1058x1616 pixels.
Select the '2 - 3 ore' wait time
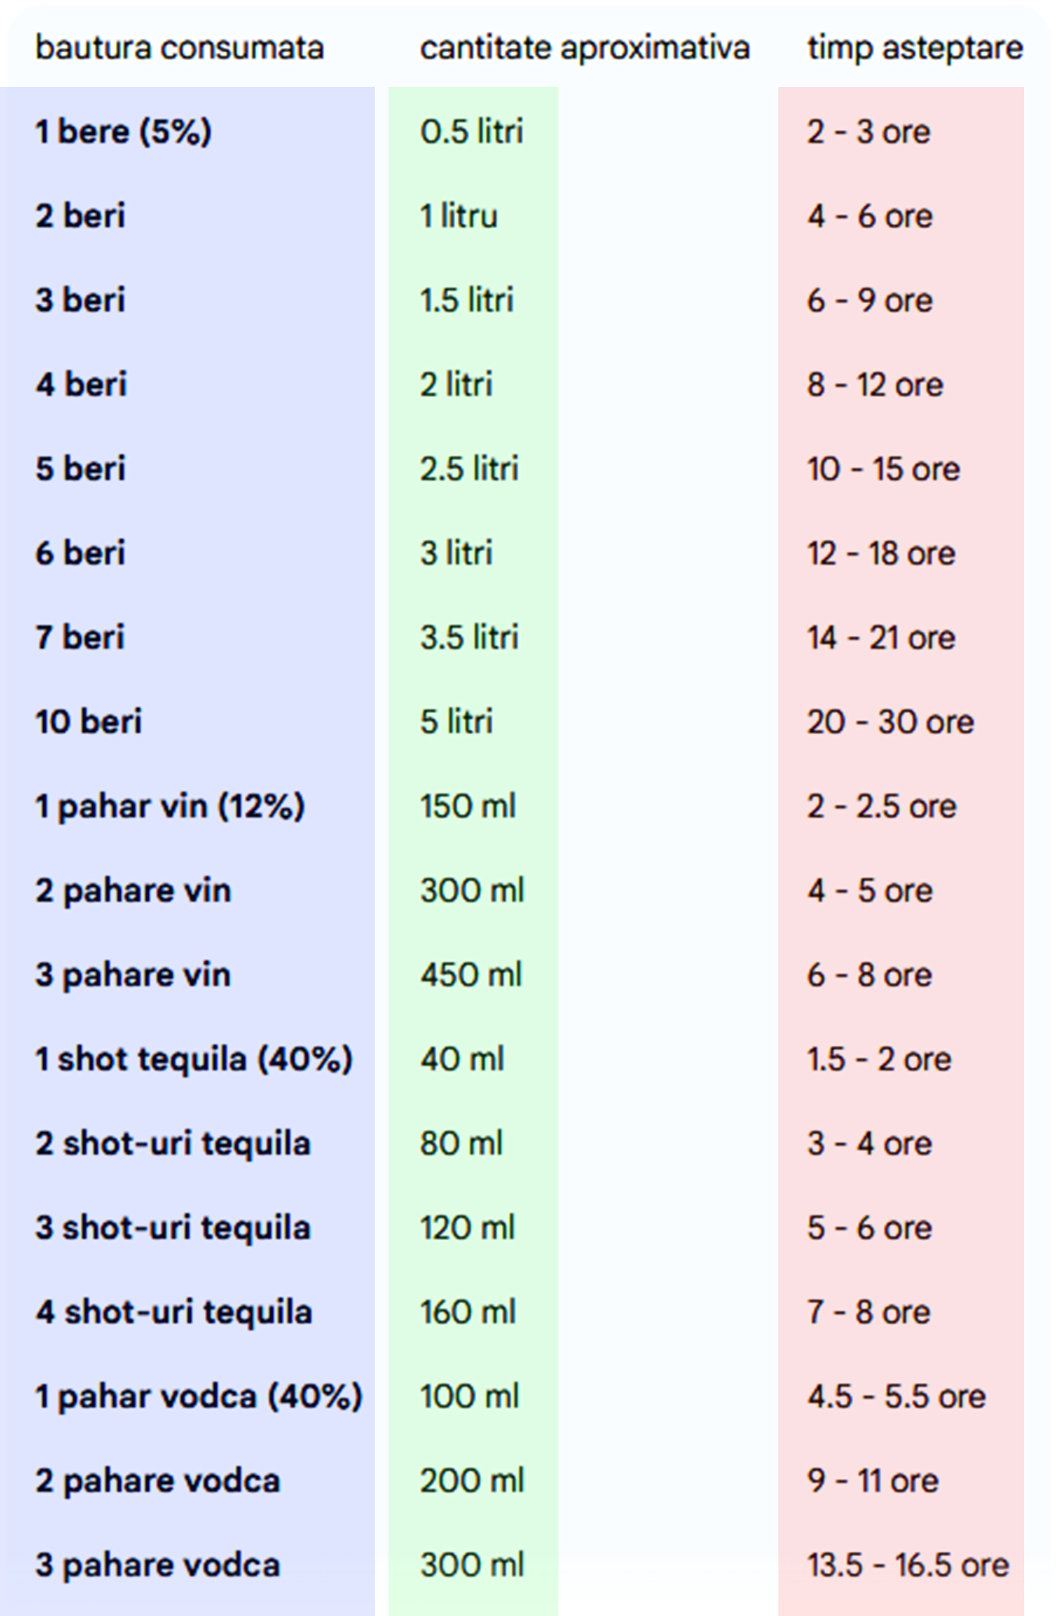point(868,132)
